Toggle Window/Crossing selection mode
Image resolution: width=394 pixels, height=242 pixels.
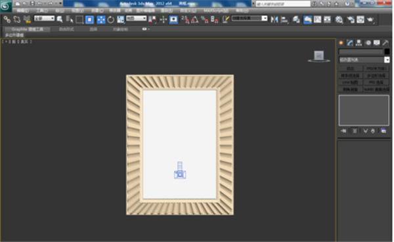pos(89,20)
